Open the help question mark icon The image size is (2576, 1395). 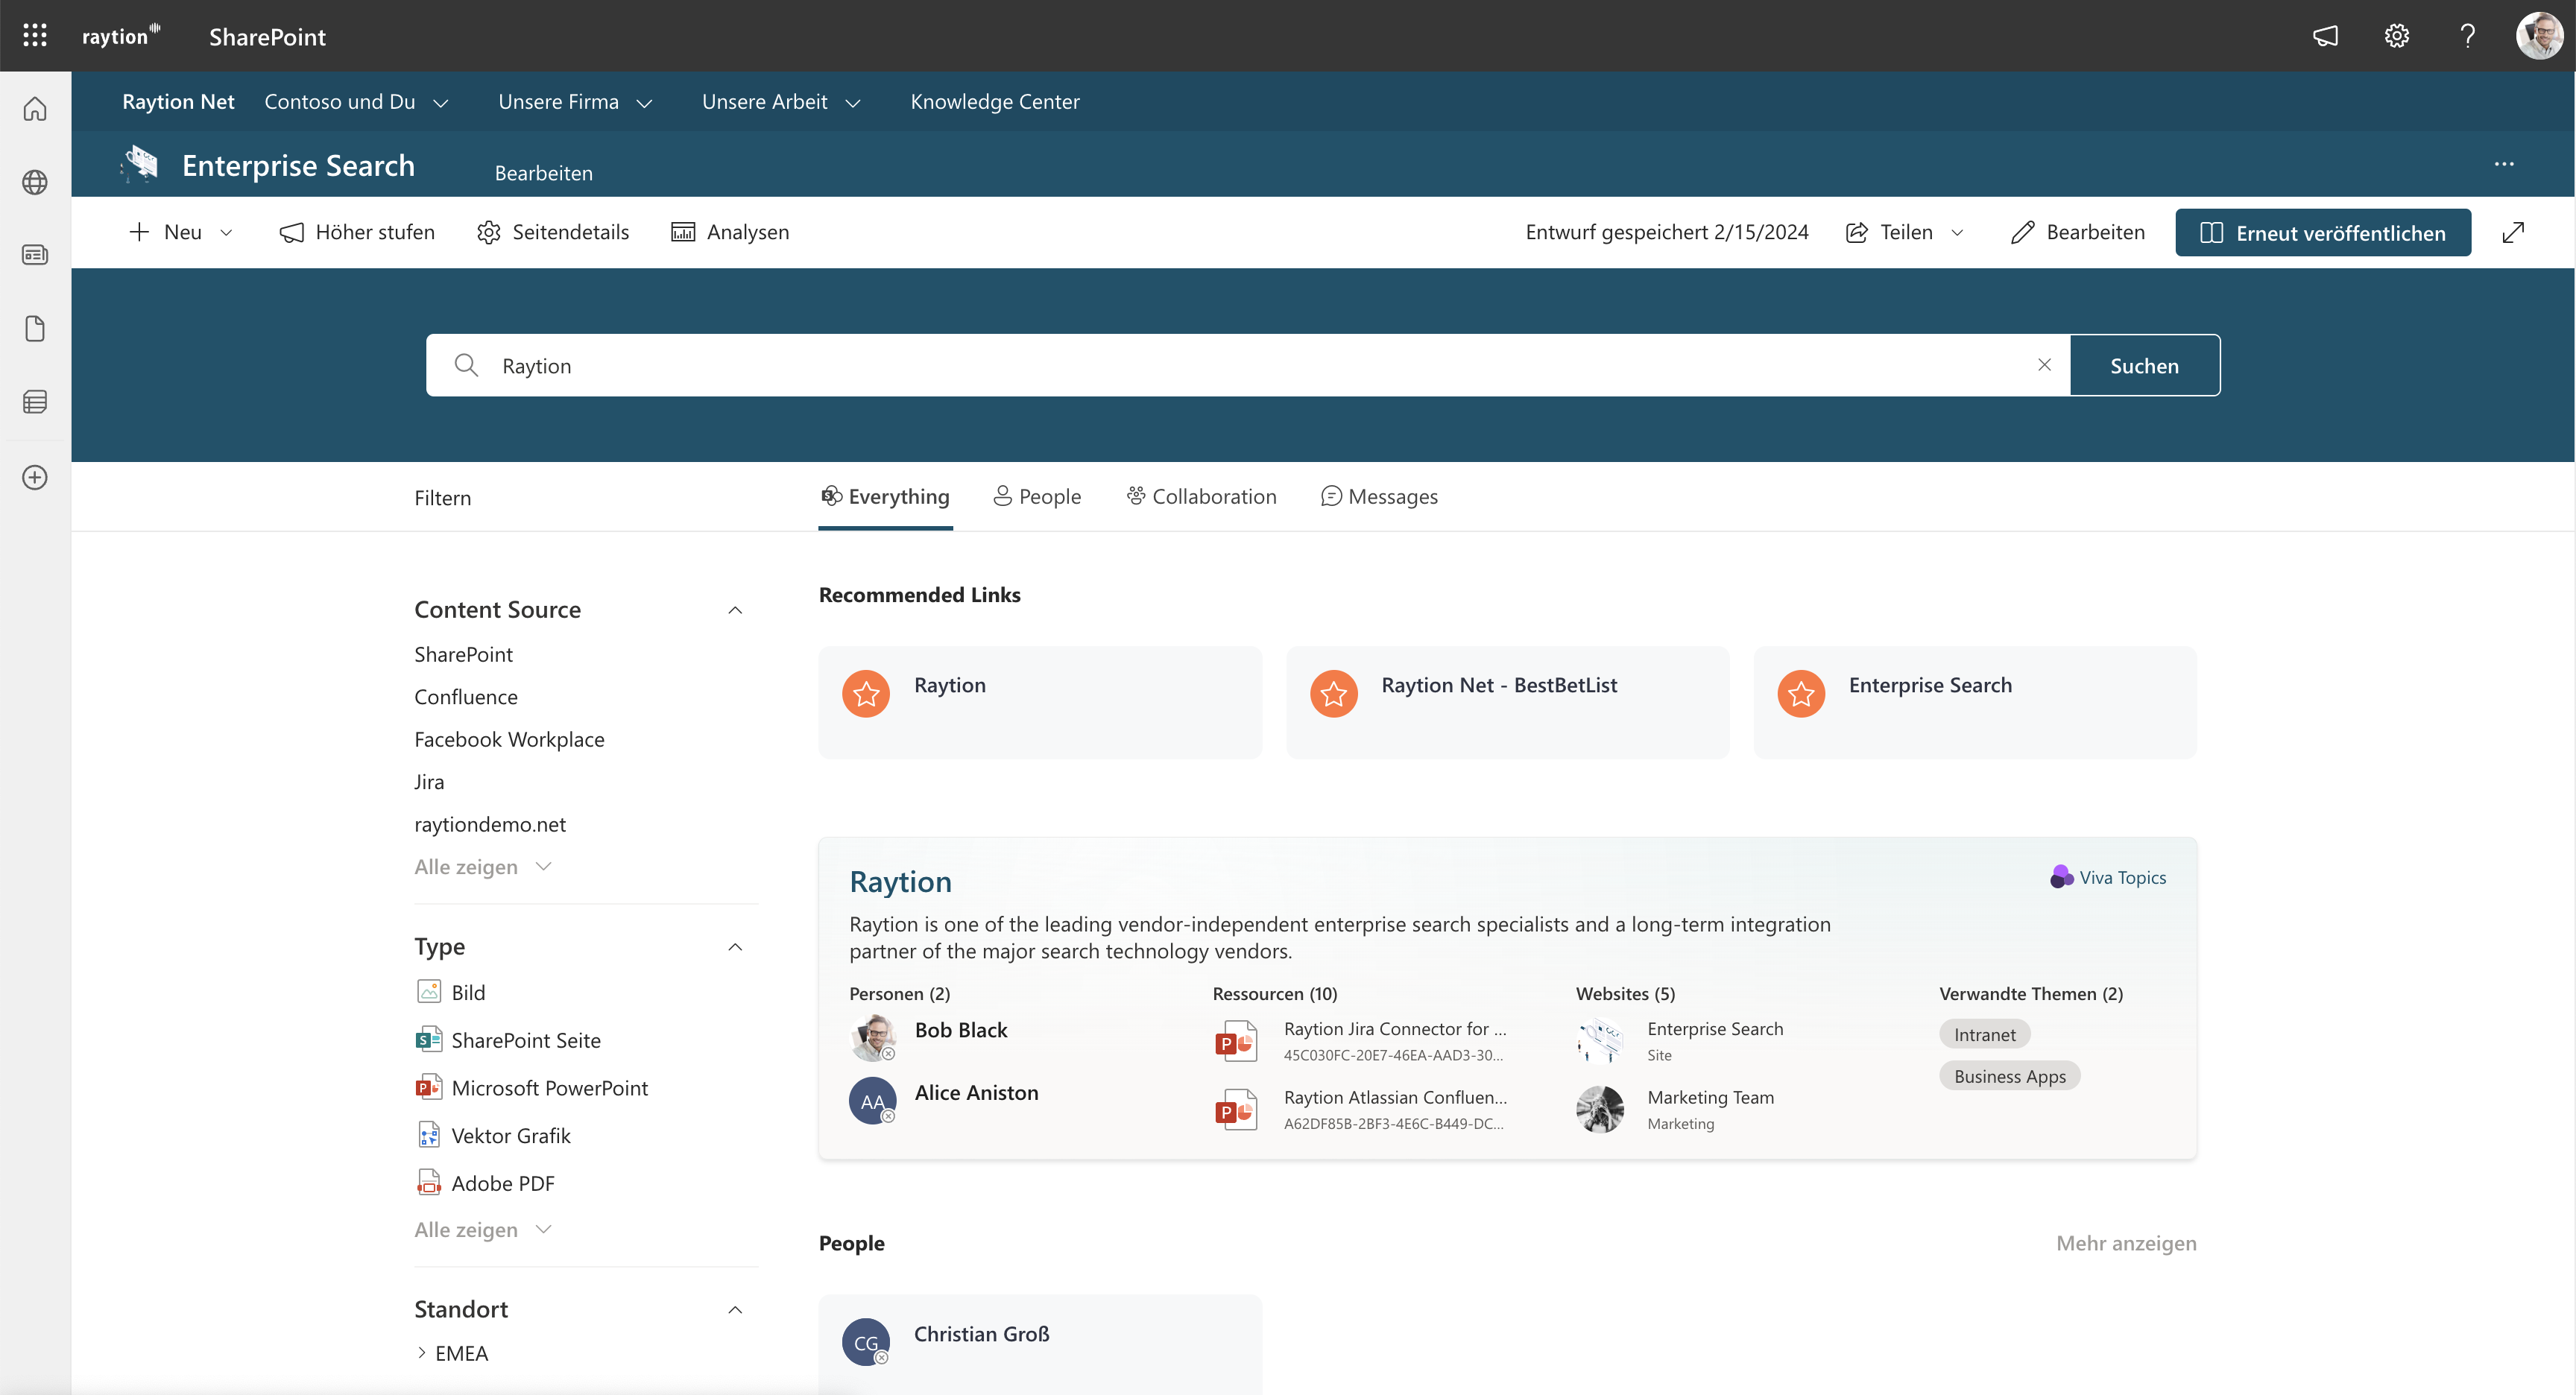coord(2467,36)
